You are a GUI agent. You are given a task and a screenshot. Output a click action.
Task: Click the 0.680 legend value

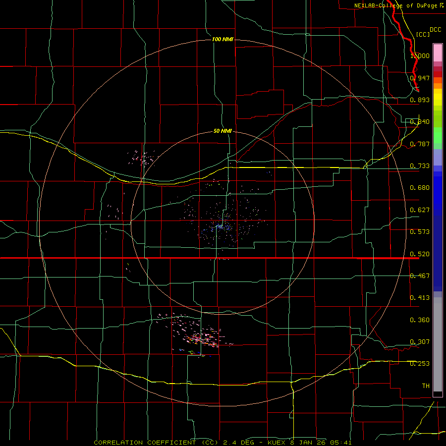420,188
